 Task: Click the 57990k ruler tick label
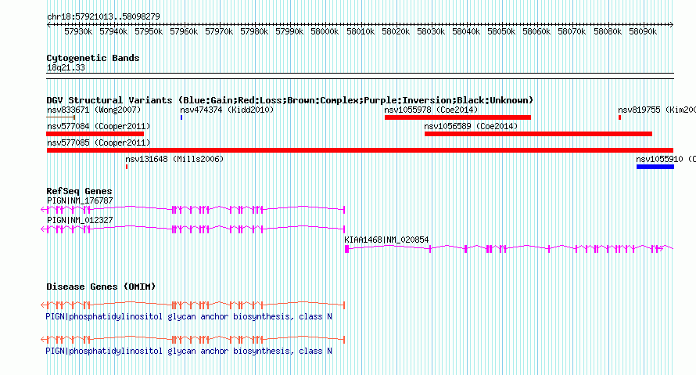coord(289,31)
